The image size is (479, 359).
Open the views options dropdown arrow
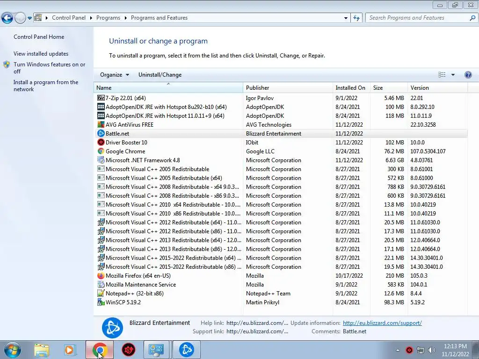tap(453, 75)
